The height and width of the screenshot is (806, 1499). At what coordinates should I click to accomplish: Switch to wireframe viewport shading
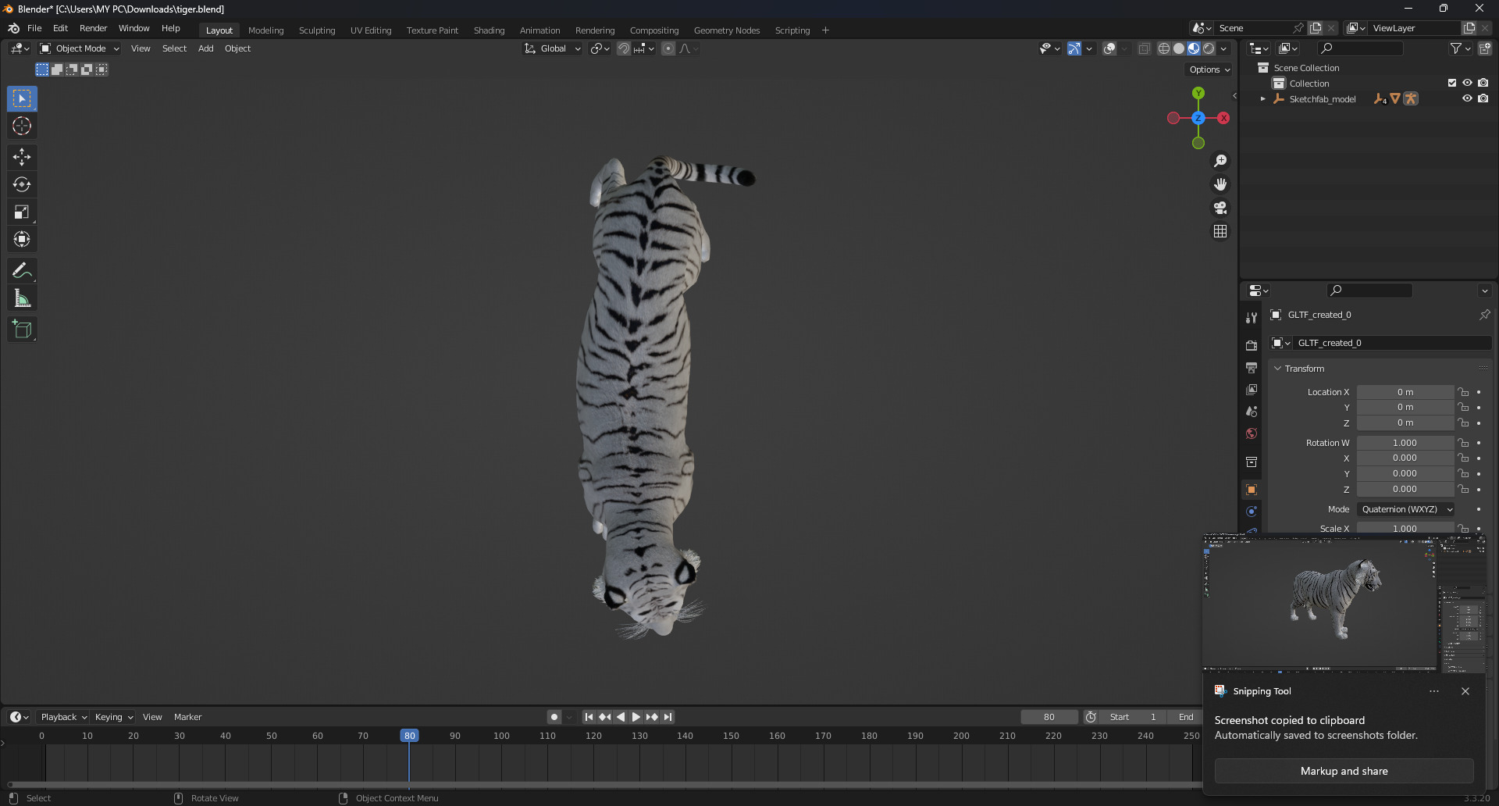[1163, 48]
